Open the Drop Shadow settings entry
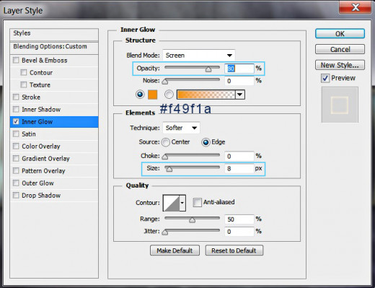 [x=54, y=196]
